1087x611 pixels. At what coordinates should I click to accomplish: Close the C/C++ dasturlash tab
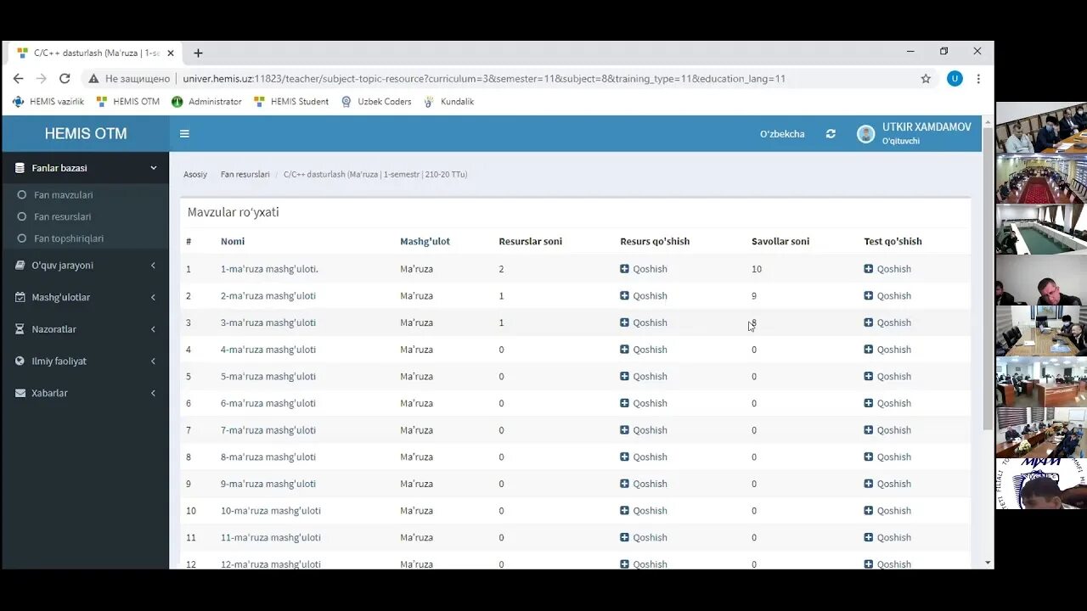point(171,53)
